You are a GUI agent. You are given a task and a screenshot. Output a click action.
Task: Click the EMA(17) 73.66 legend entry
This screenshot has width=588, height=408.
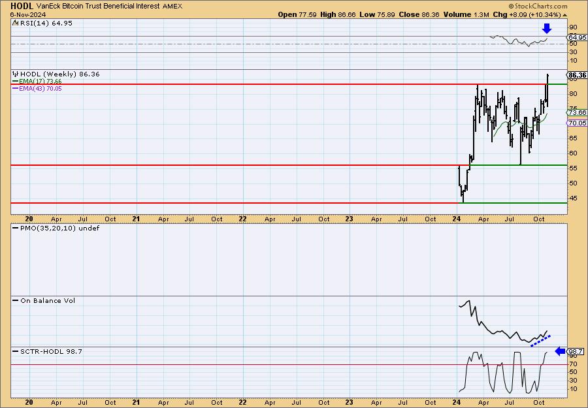[40, 82]
